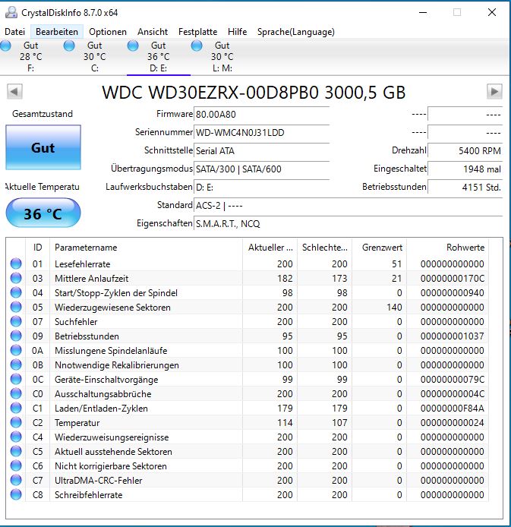This screenshot has height=527, width=511.
Task: Click raw value 0000000F84A
Action: pyautogui.click(x=453, y=409)
